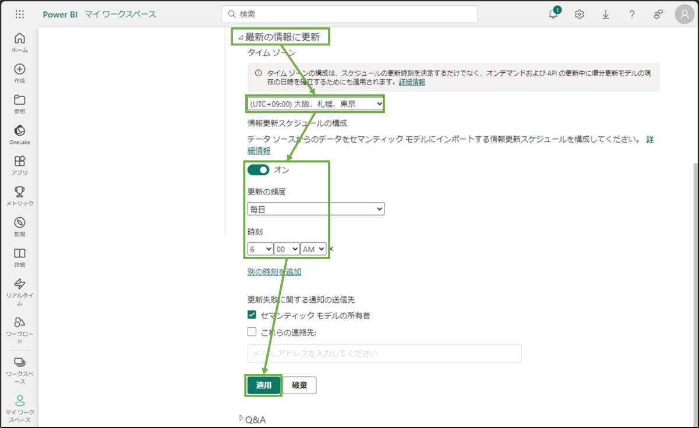
Task: Open the help question mark icon
Action: [x=631, y=14]
